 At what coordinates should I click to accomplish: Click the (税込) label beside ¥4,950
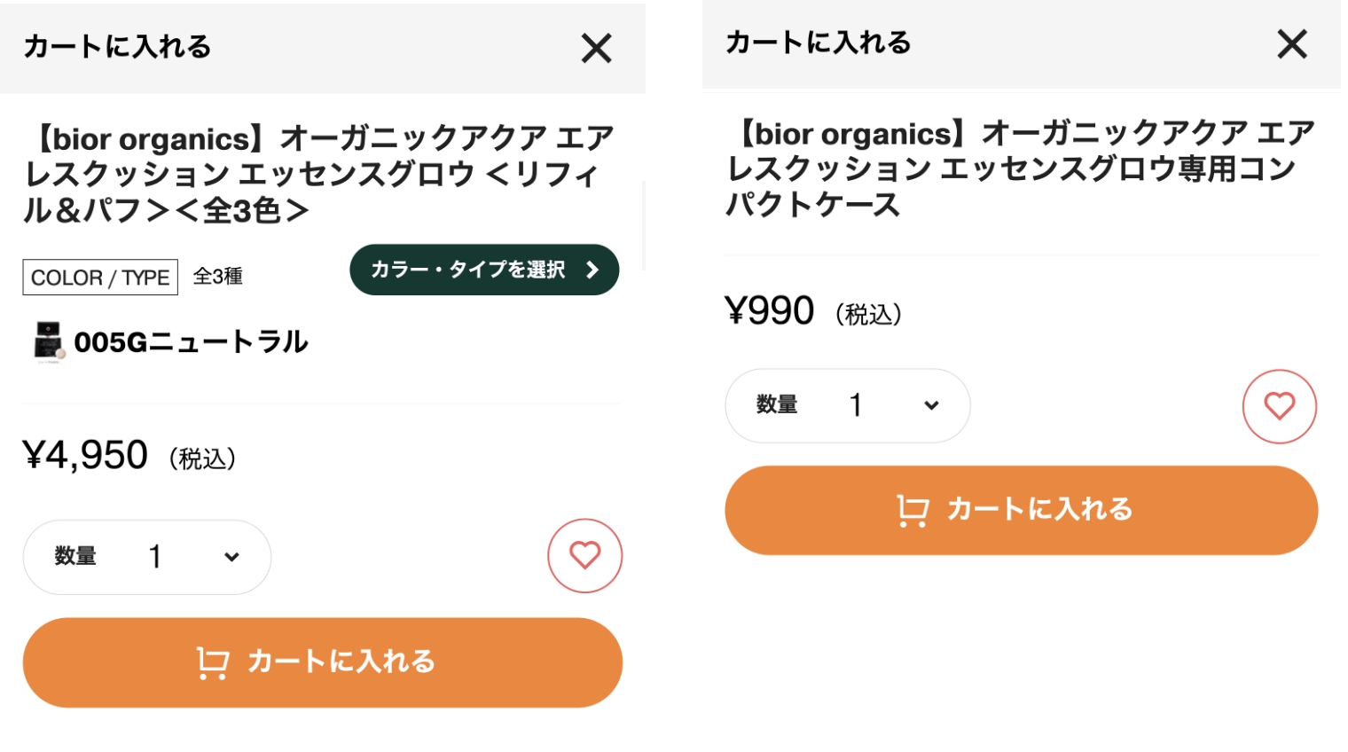click(203, 458)
